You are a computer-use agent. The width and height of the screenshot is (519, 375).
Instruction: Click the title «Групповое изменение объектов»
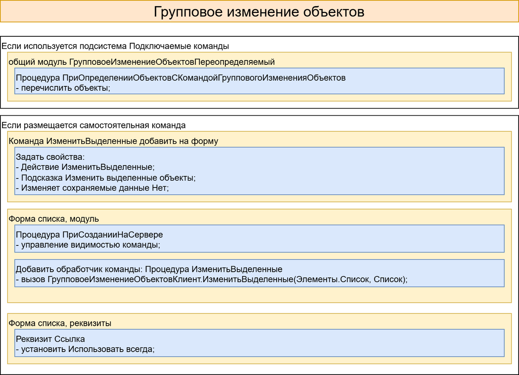[x=259, y=12]
